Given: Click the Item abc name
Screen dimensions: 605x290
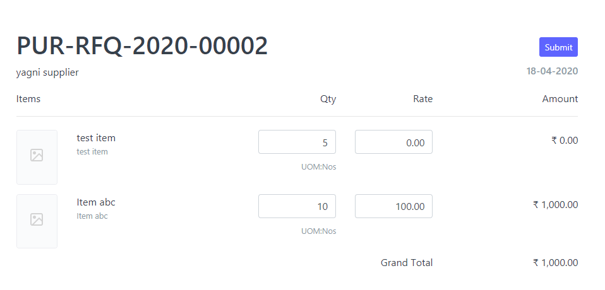Looking at the screenshot, I should pos(96,202).
